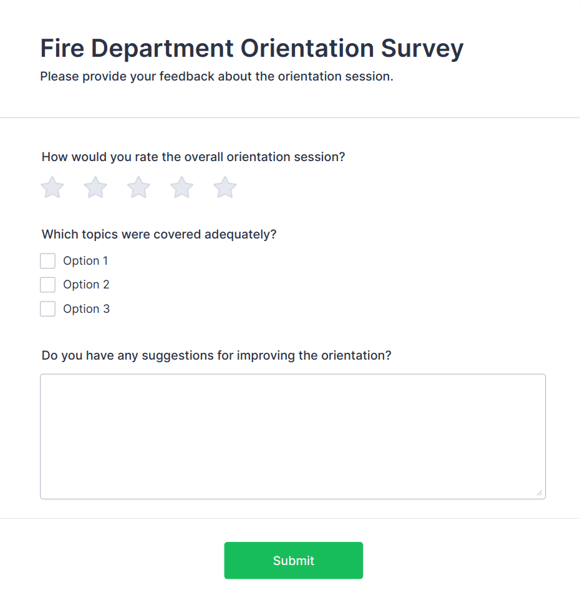The height and width of the screenshot is (610, 580).
Task: Toggle Option 3 by clicking its label
Action: click(x=87, y=308)
